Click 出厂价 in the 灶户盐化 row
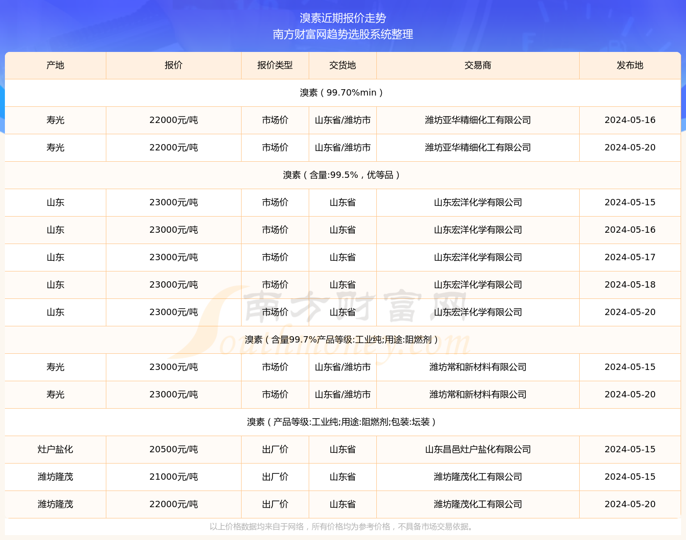Image resolution: width=686 pixels, height=540 pixels. pos(275,449)
